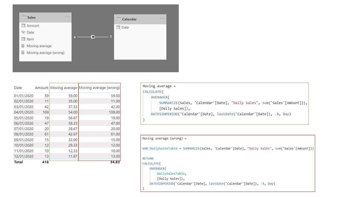Click the 37.33 moving average value
This screenshot has height=197, width=351.
click(73, 107)
